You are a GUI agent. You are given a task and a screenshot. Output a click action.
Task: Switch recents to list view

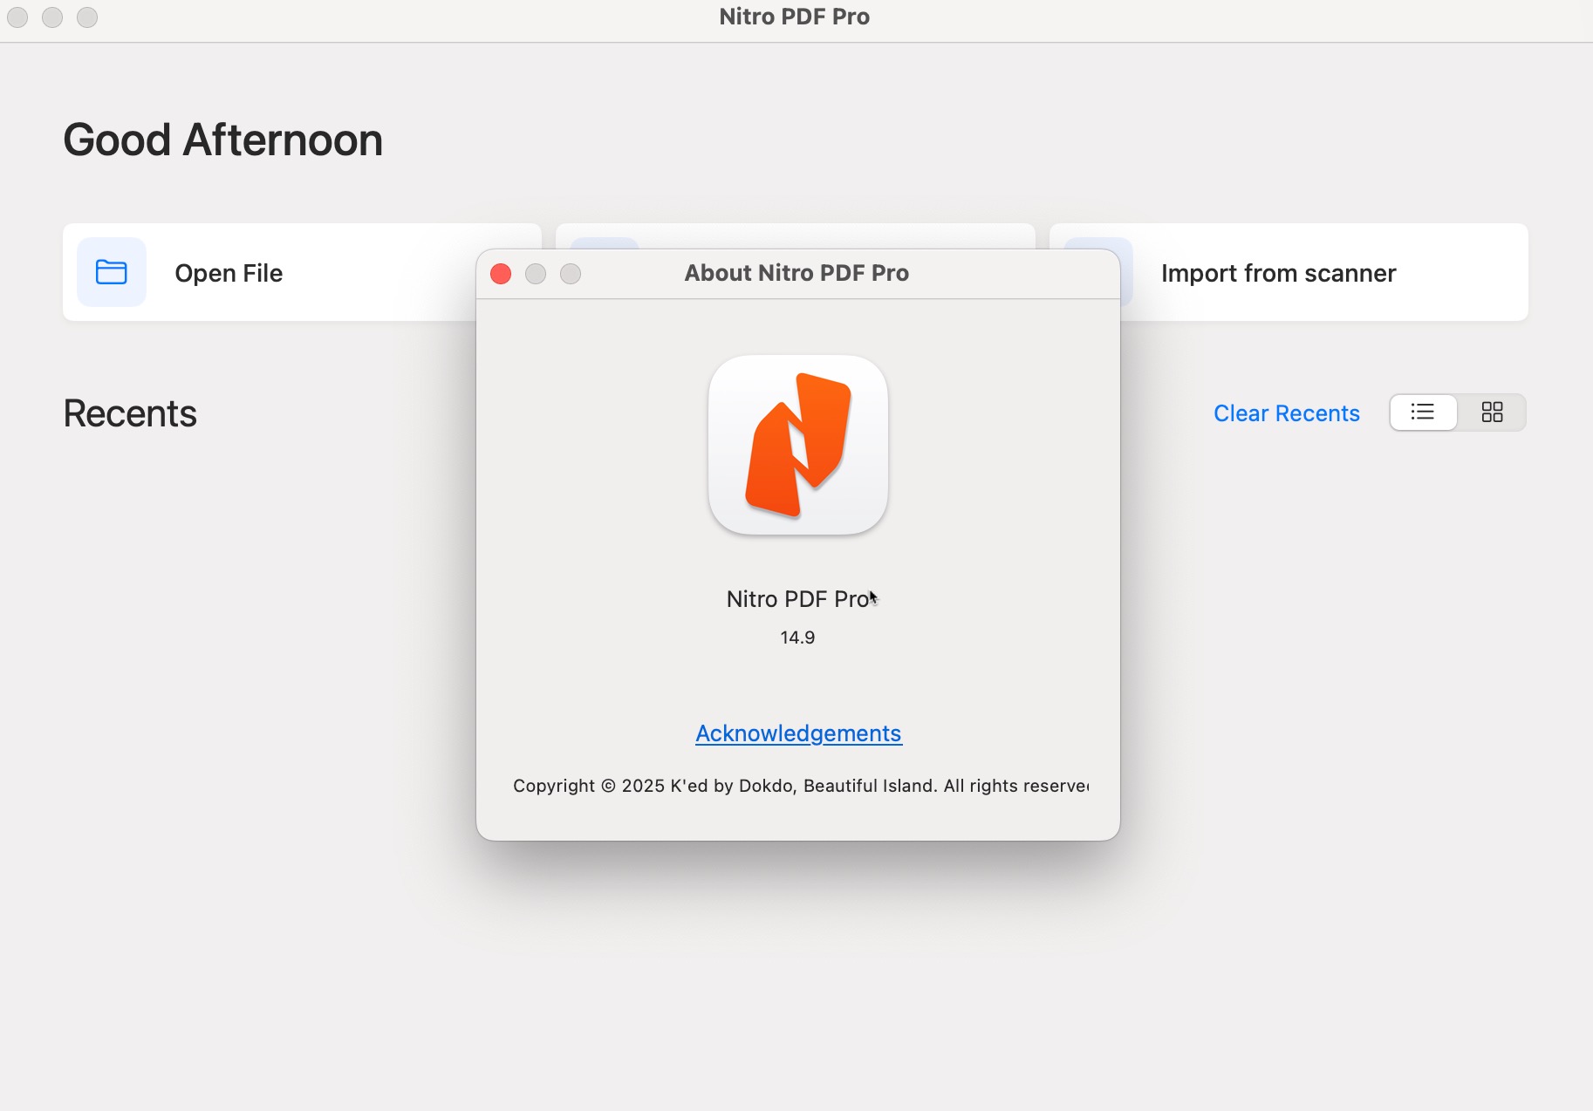click(1423, 412)
